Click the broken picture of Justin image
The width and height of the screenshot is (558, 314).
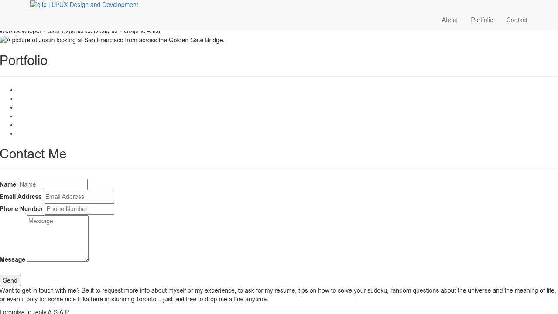[x=112, y=41]
